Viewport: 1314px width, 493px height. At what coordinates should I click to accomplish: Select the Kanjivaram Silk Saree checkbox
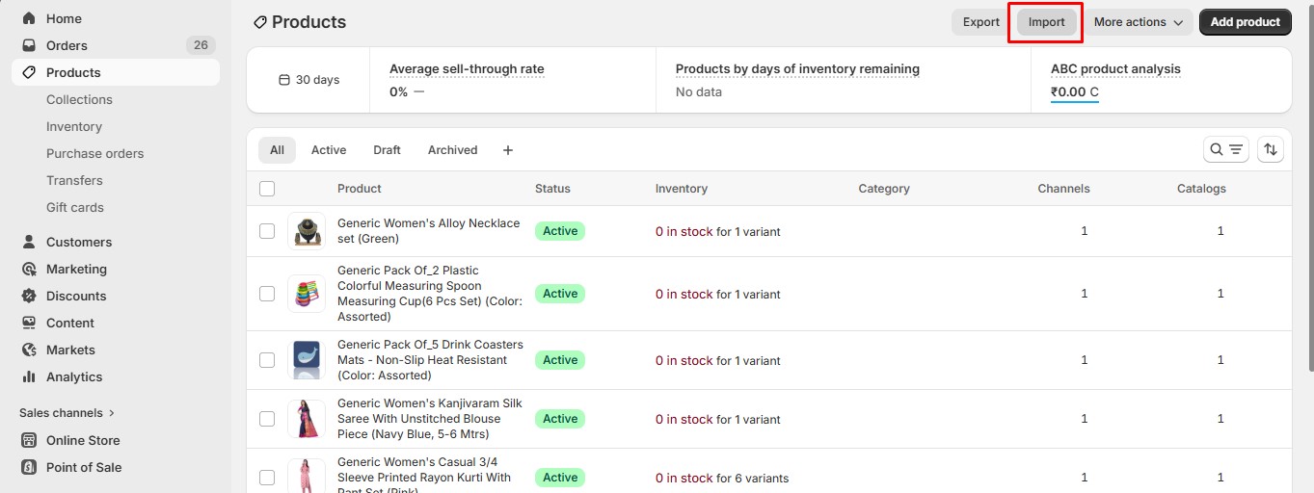coord(267,419)
